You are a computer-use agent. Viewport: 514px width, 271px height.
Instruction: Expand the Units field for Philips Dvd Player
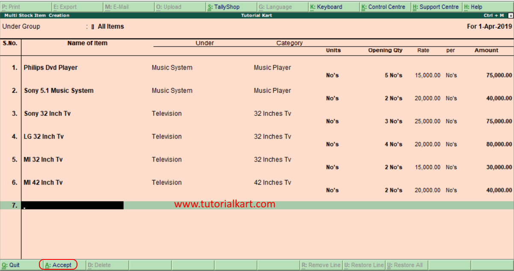tap(332, 75)
